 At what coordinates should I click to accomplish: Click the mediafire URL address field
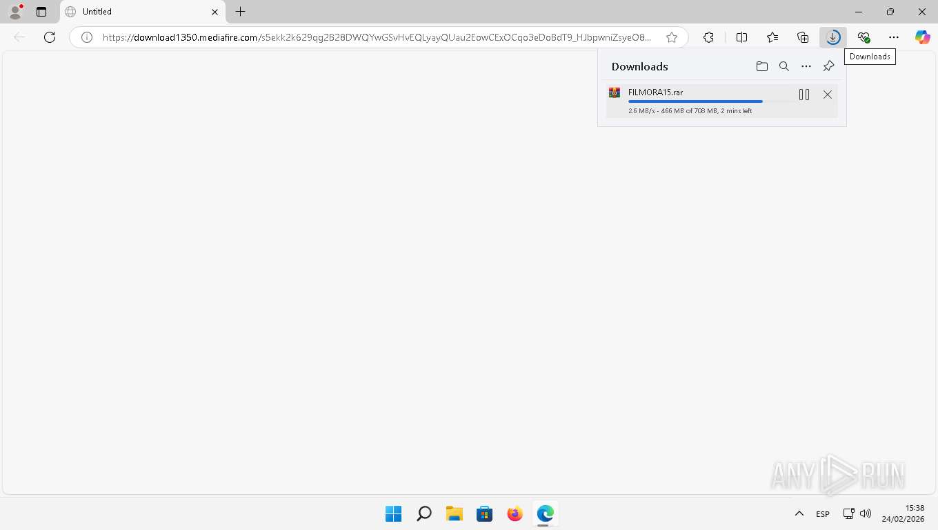pos(376,37)
